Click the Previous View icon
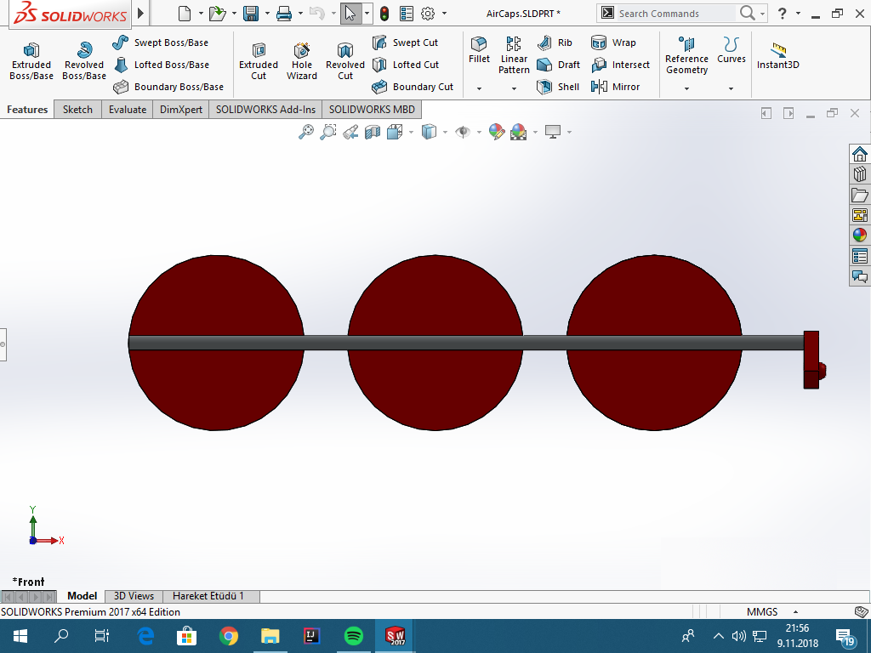This screenshot has height=653, width=871. (350, 132)
